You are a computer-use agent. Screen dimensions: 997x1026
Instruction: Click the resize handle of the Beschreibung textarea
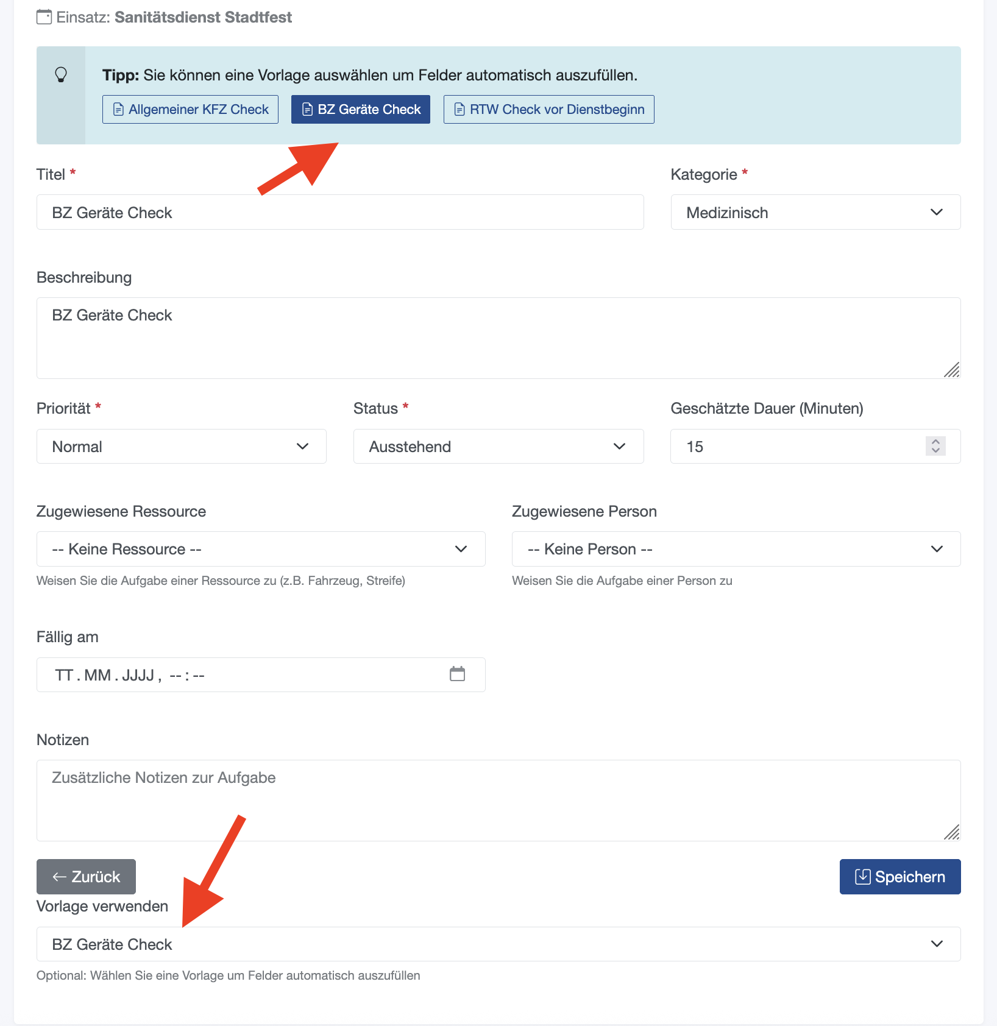pos(952,370)
